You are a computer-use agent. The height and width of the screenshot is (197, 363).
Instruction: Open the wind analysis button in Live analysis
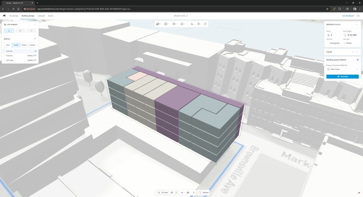20,31
